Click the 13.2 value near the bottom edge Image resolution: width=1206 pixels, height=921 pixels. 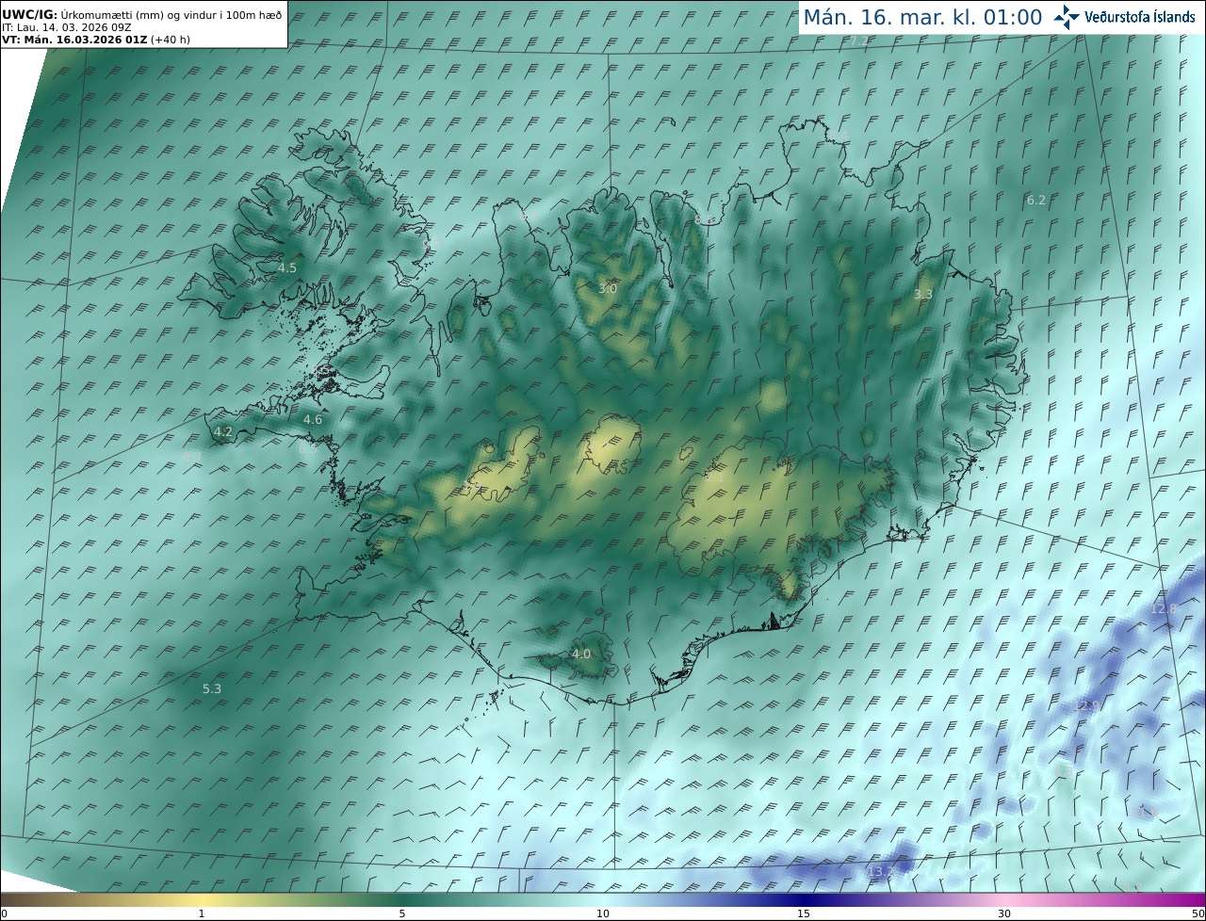coord(880,872)
